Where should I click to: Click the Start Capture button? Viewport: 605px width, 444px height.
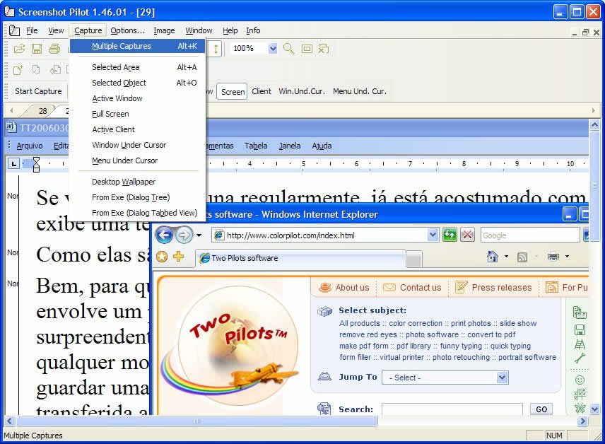pyautogui.click(x=38, y=91)
